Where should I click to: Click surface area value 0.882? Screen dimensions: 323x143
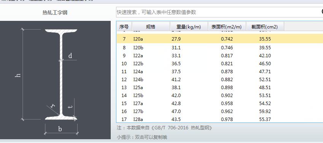pyautogui.click(x=227, y=80)
